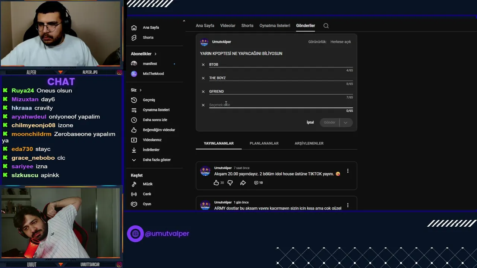Open options menu for ARMY dostlar post
The image size is (477, 268).
348,205
